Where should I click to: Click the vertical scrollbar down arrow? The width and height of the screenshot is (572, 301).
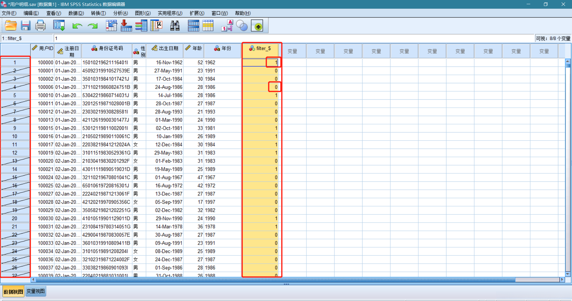tap(568, 274)
